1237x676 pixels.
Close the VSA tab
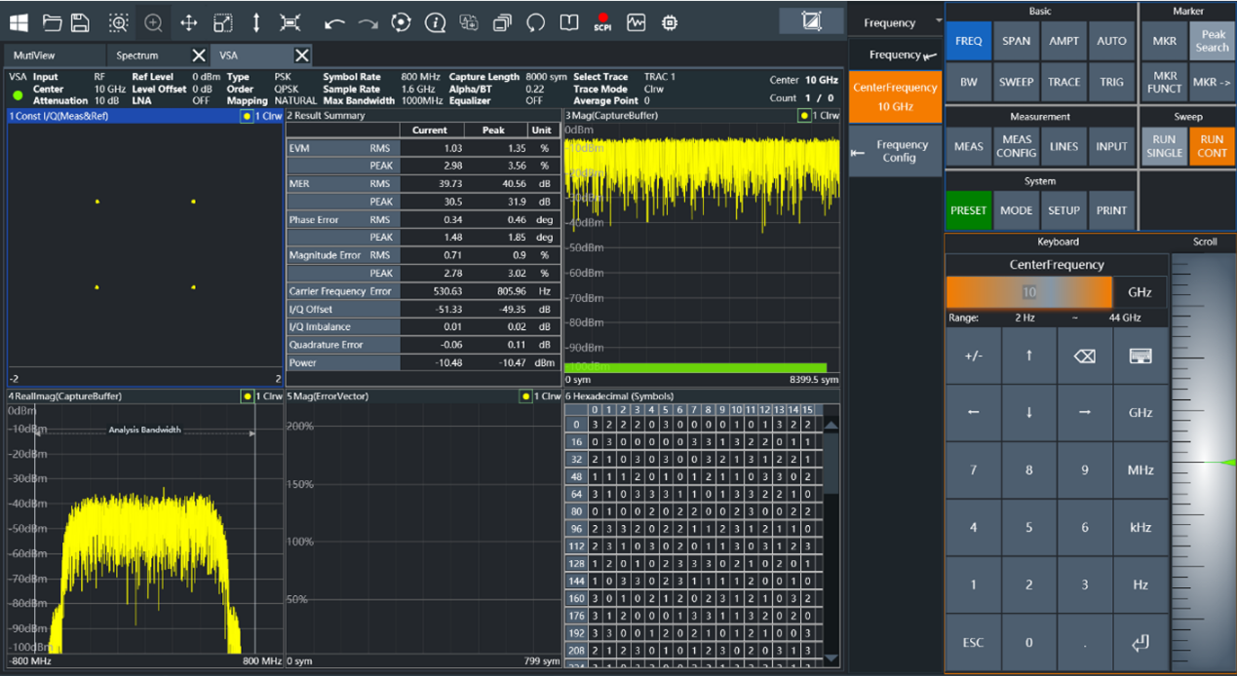pyautogui.click(x=302, y=56)
